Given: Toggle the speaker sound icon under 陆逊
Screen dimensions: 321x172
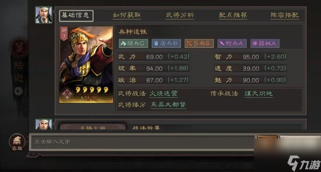Looking at the screenshot, I should click(19, 91).
